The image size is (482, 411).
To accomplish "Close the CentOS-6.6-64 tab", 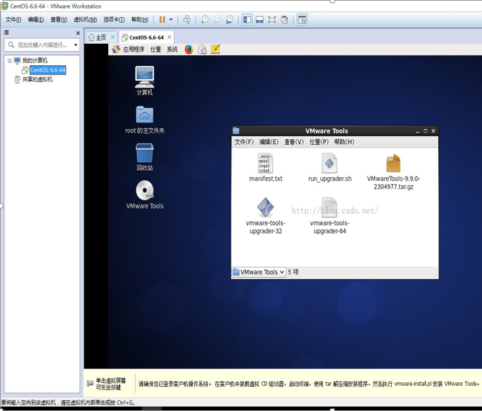I will tap(169, 37).
